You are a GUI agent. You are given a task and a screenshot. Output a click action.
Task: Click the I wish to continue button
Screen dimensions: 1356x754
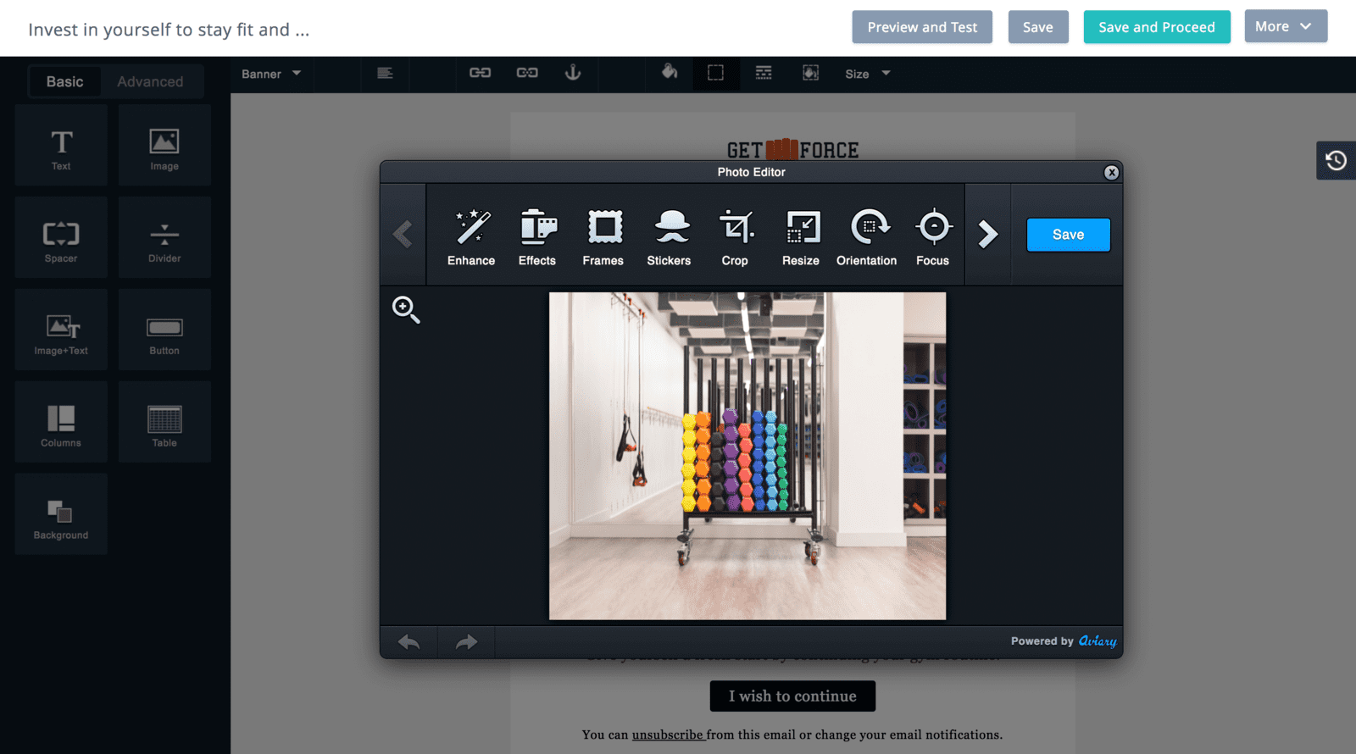[x=792, y=696]
